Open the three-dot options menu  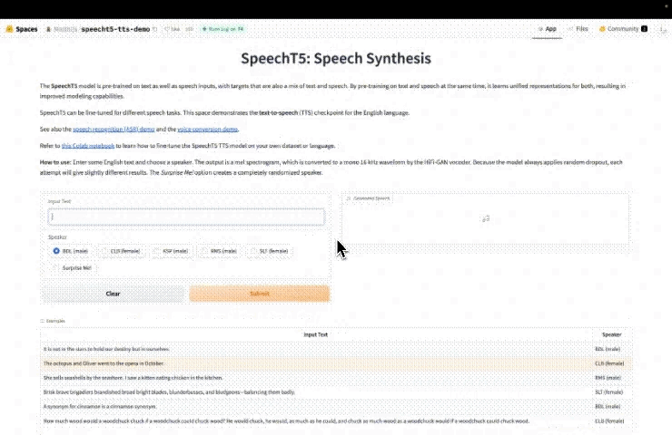pos(663,29)
